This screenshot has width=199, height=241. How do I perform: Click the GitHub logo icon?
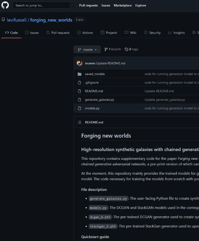click(5, 5)
